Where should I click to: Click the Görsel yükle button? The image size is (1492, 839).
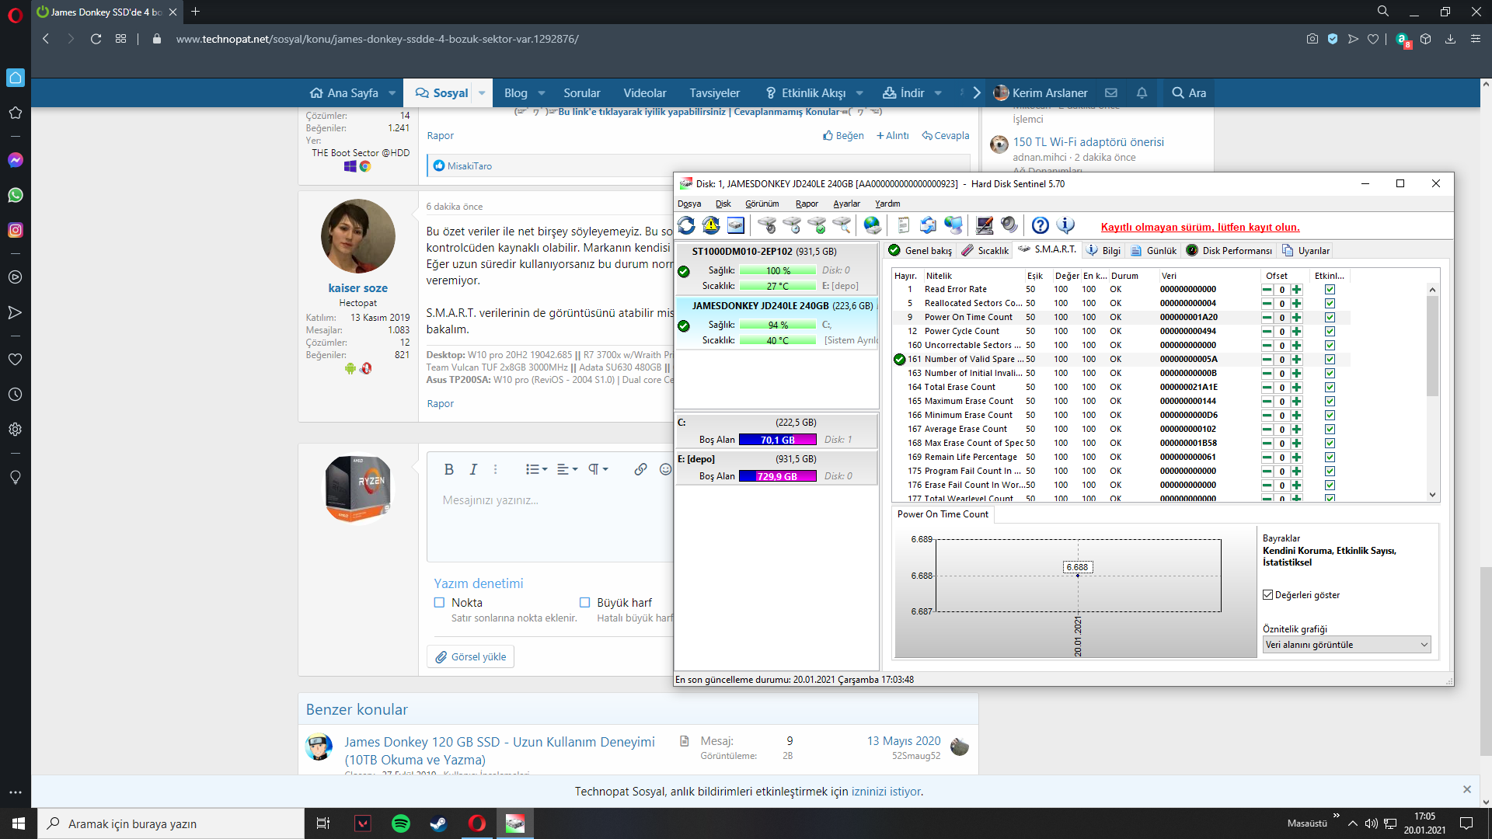point(470,656)
